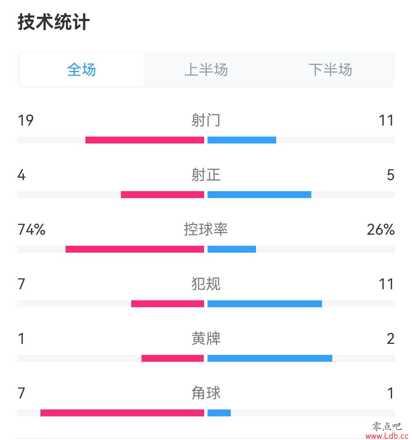Click the blue 射正 bar
The width and height of the screenshot is (412, 440).
259,195
